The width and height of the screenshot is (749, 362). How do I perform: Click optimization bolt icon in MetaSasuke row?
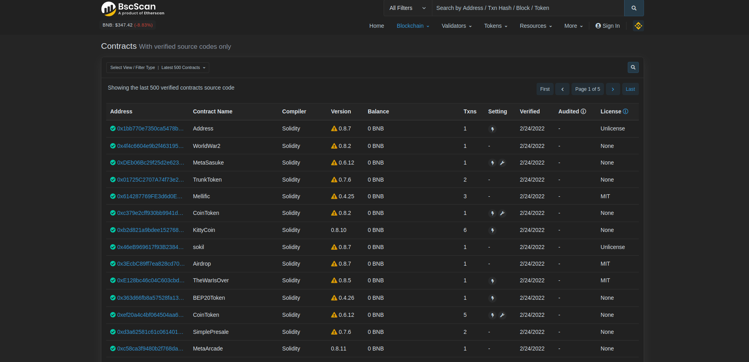[492, 163]
